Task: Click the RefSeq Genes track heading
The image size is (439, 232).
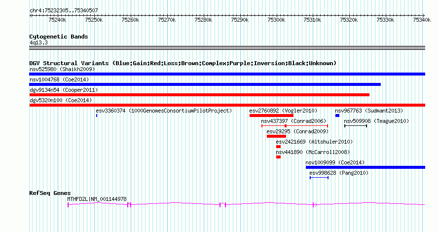Action: point(50,193)
